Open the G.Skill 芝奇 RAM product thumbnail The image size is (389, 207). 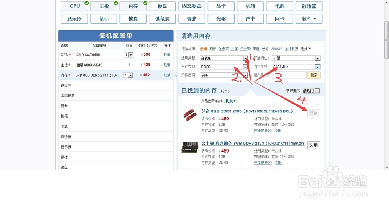tap(190, 116)
